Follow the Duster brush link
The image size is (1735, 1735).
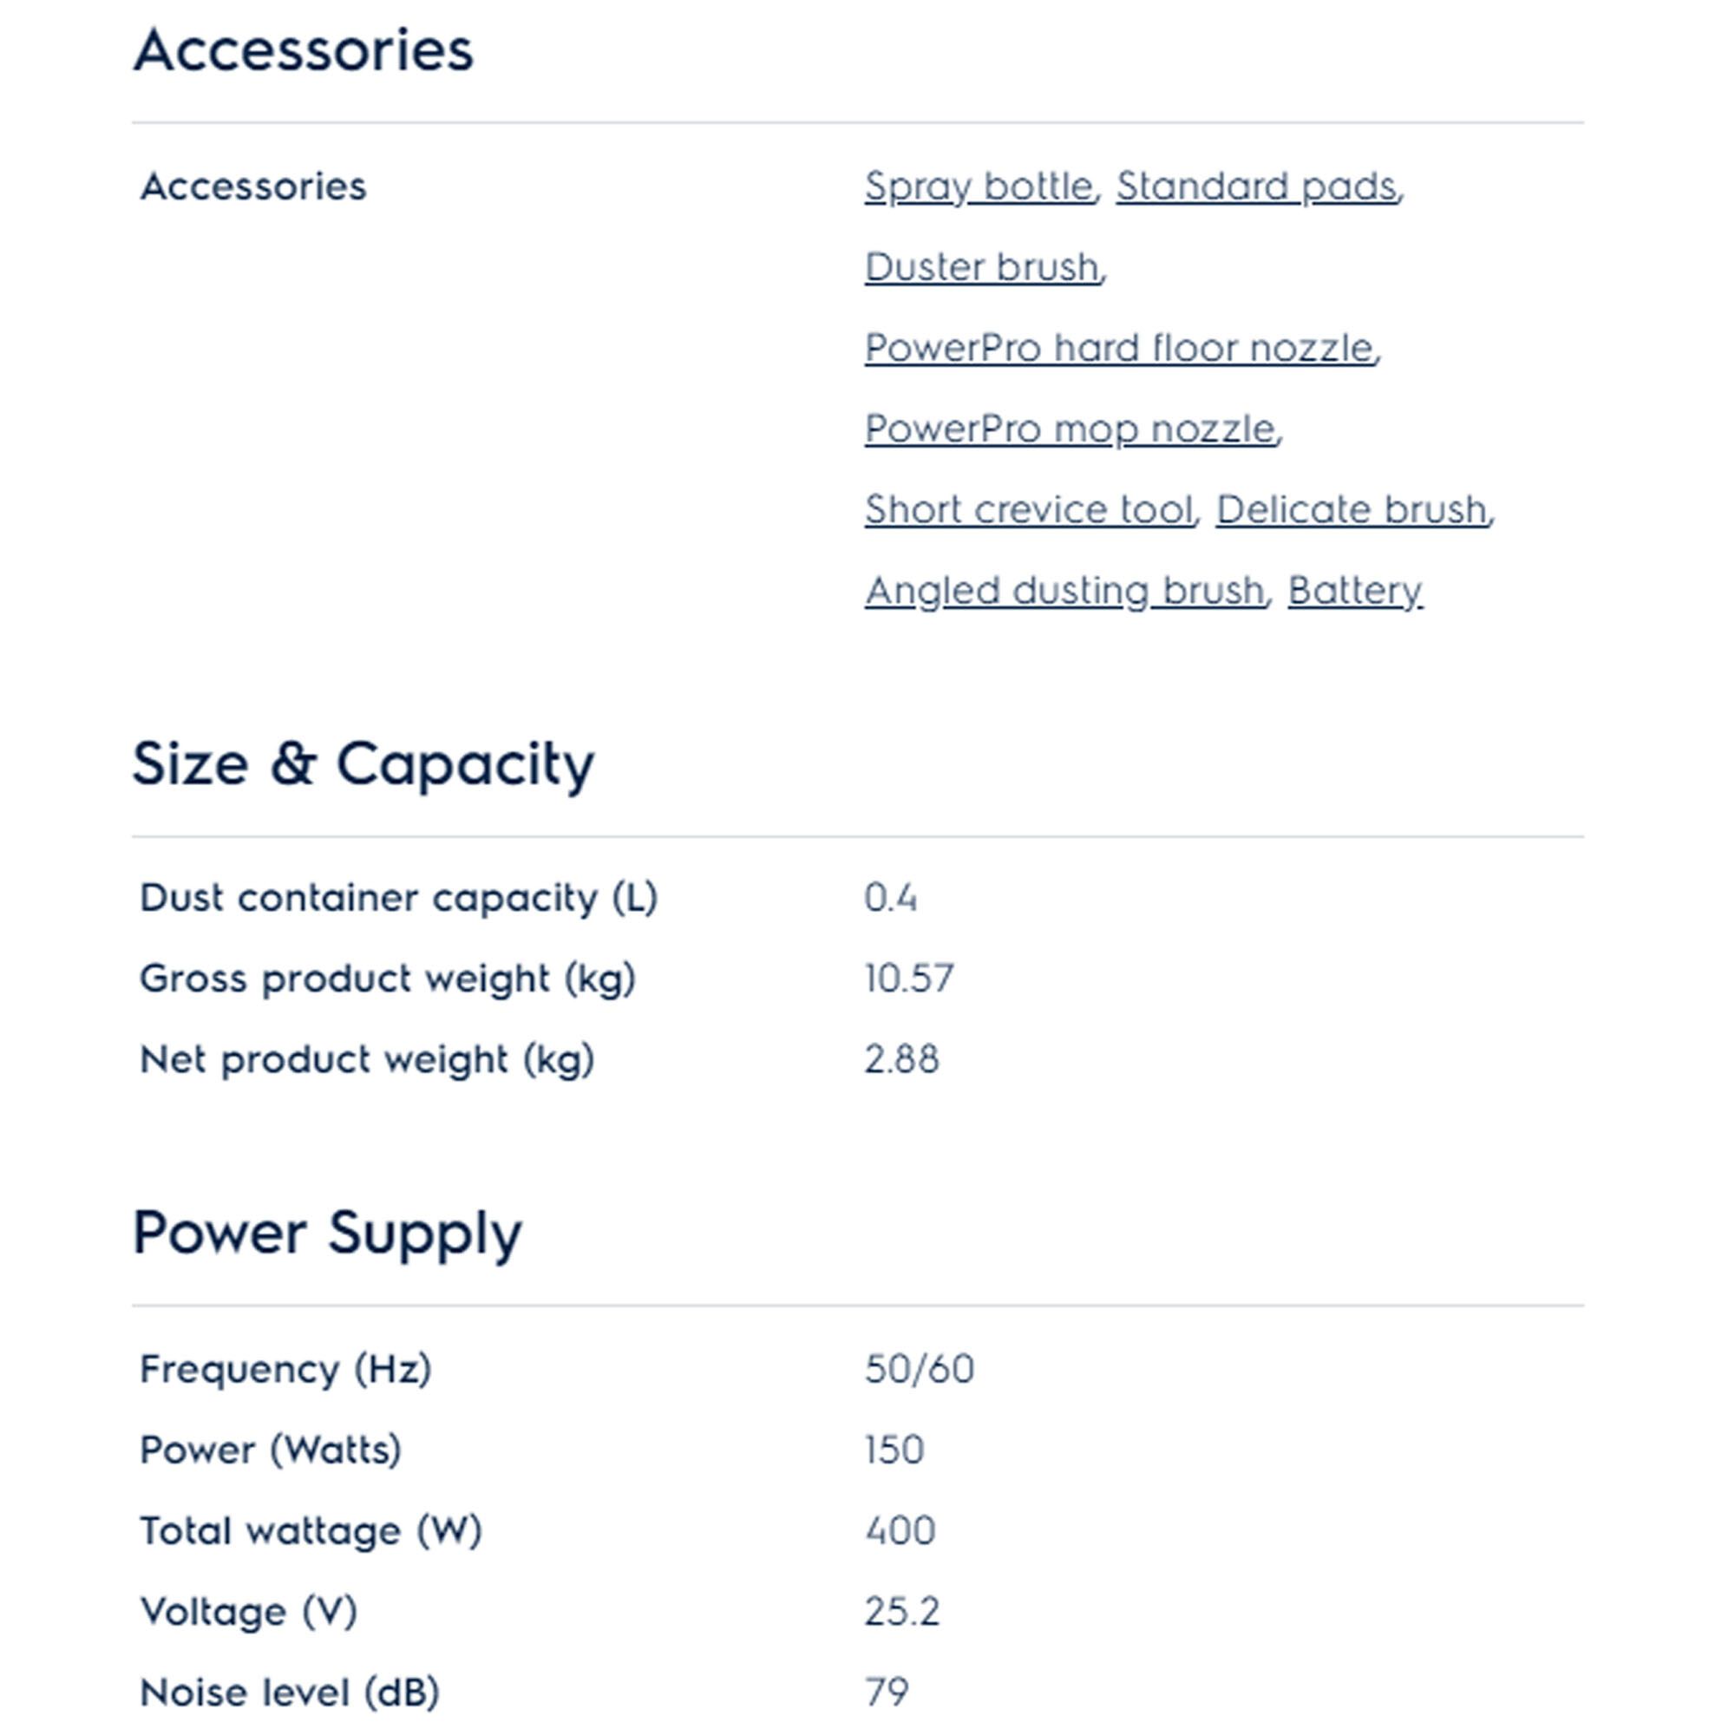pos(981,267)
